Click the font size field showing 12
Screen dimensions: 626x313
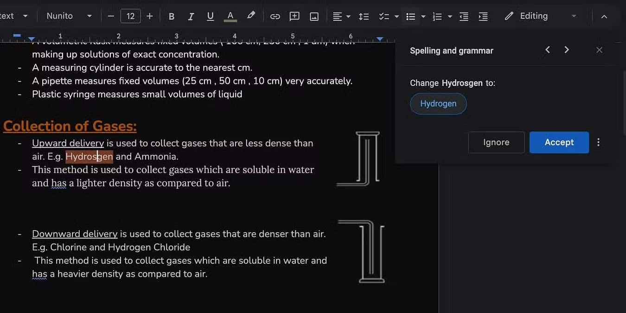click(x=130, y=16)
